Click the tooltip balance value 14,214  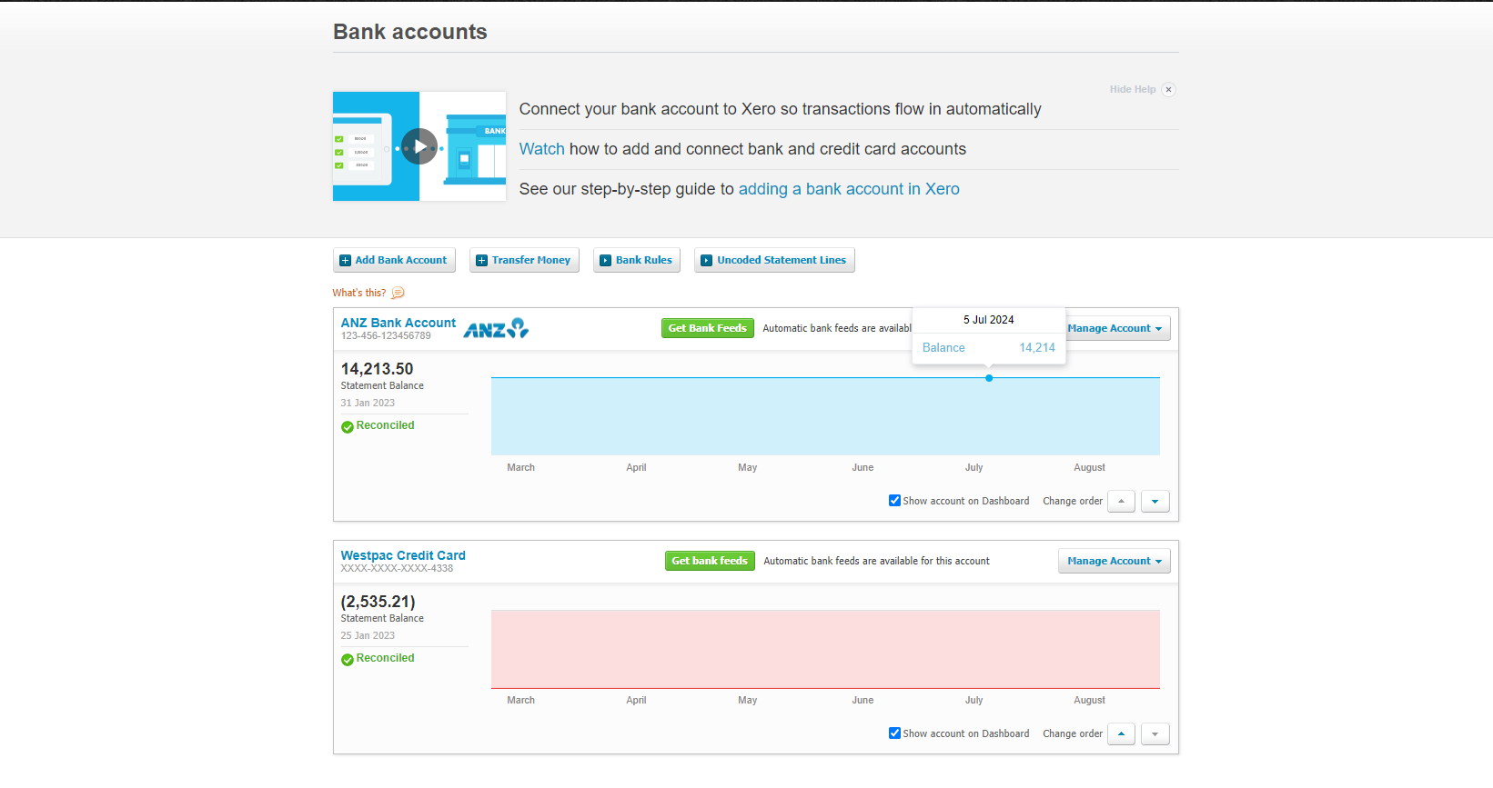[1037, 348]
